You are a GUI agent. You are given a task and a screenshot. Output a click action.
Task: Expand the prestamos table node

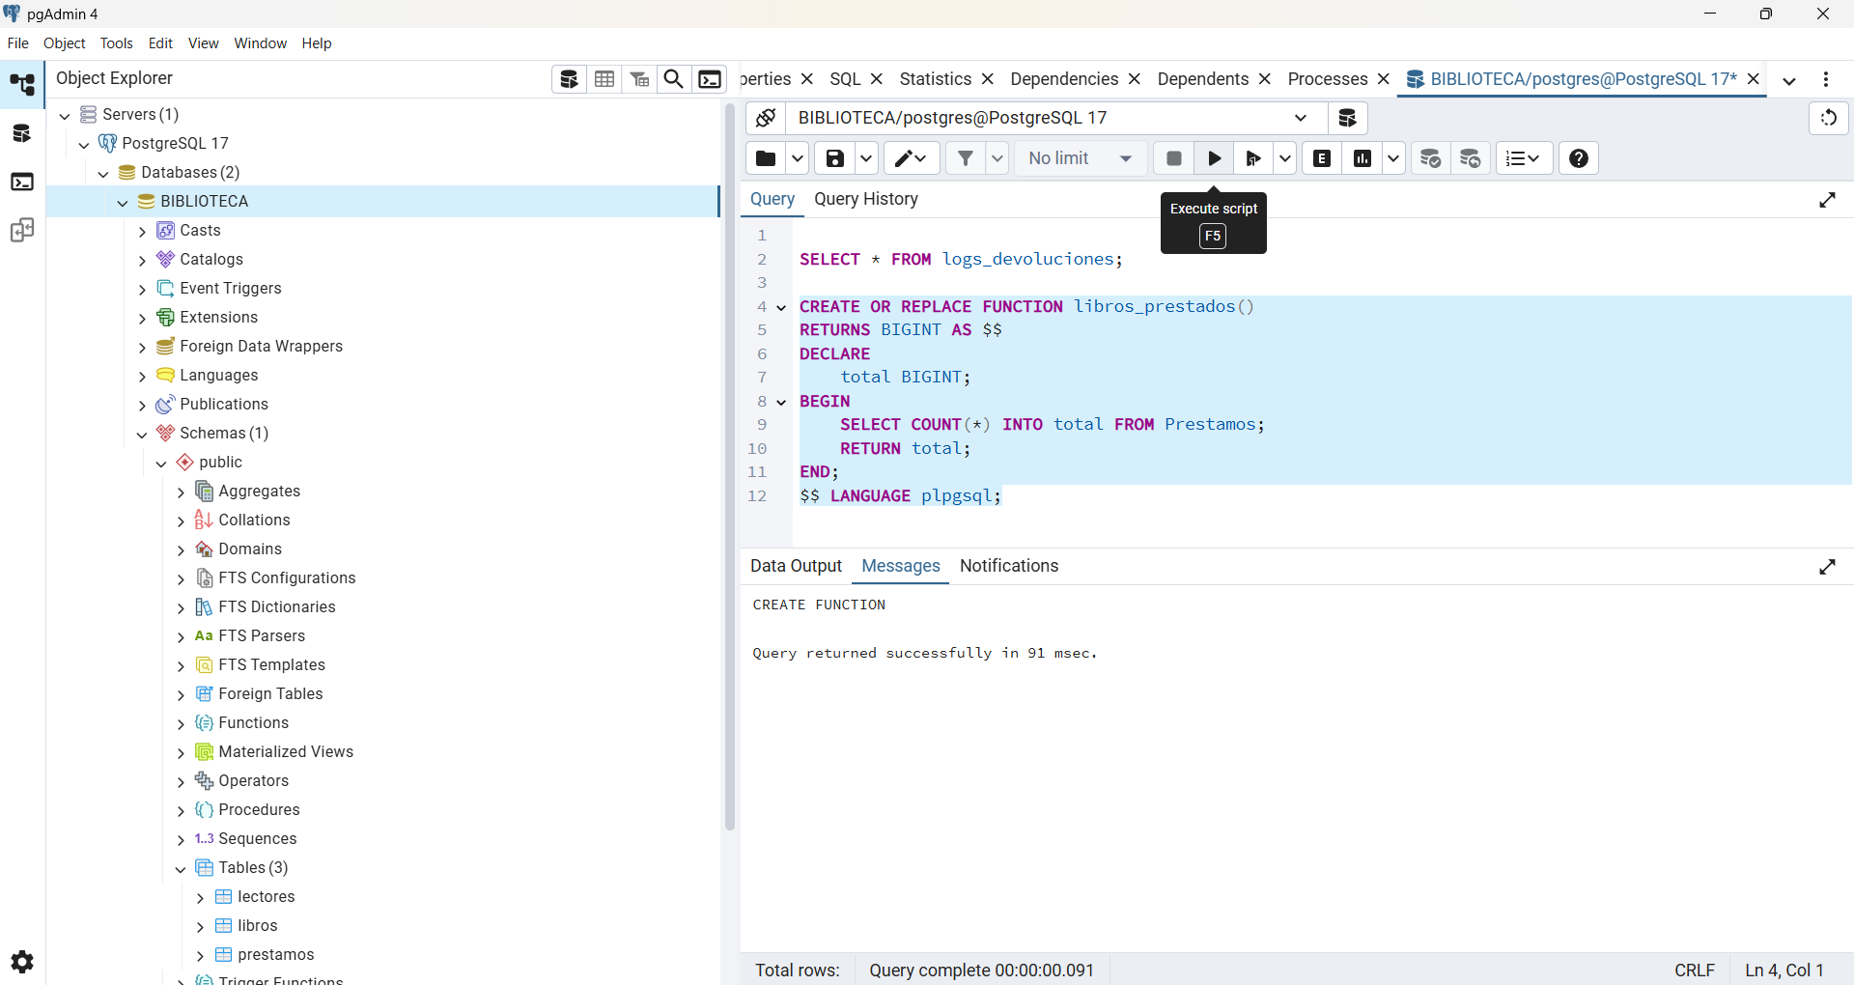coord(200,955)
